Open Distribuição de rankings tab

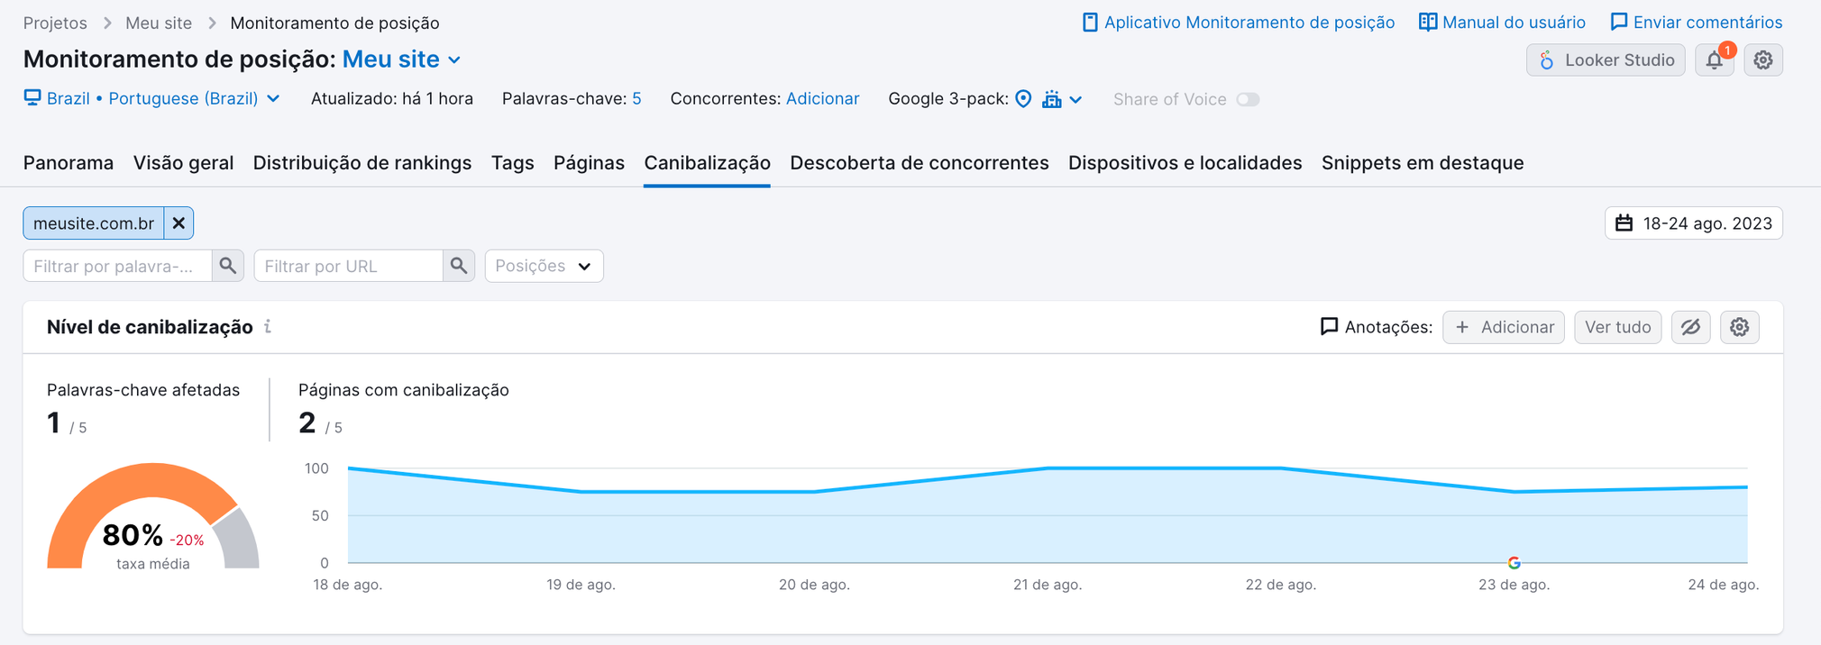tap(362, 163)
